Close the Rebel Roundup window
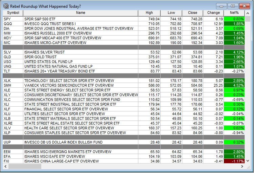 [244, 6]
